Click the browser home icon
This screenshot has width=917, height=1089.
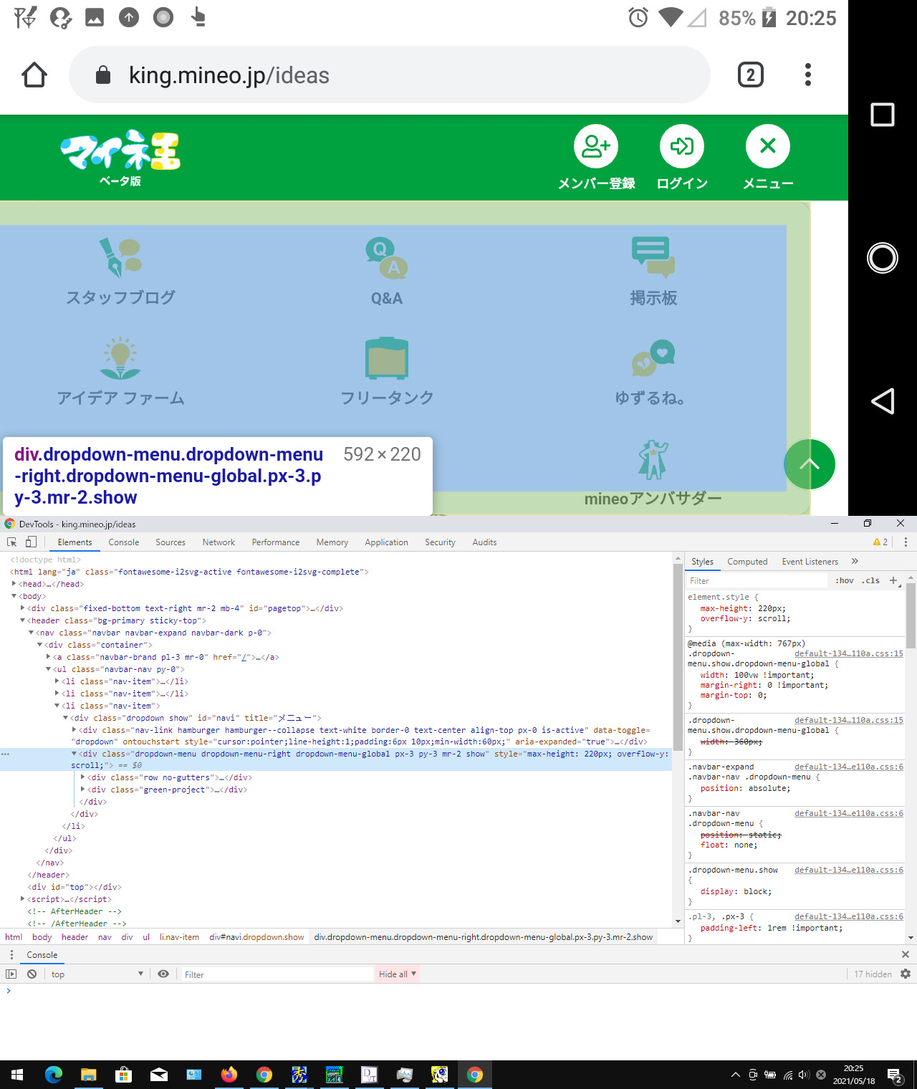pos(34,75)
